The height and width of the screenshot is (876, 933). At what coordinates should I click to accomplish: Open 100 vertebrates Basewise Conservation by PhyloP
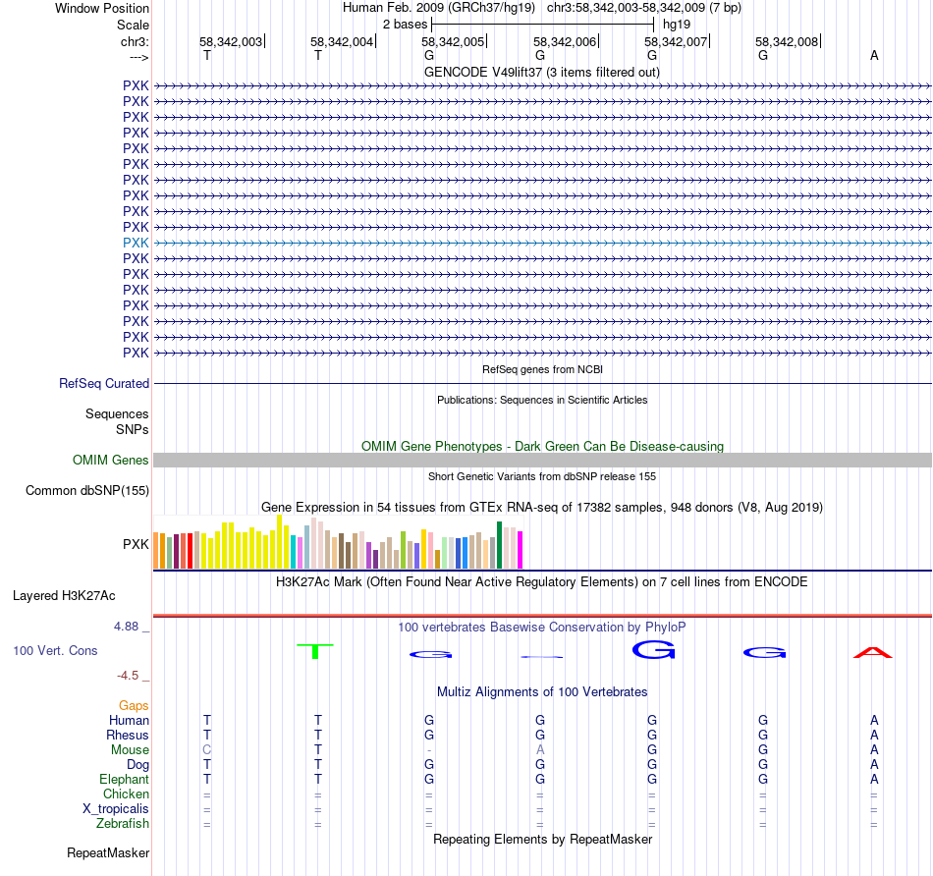click(x=541, y=628)
